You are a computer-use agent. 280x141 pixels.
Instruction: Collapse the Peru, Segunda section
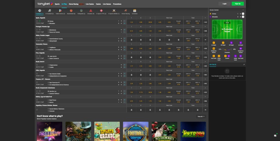click(205, 53)
